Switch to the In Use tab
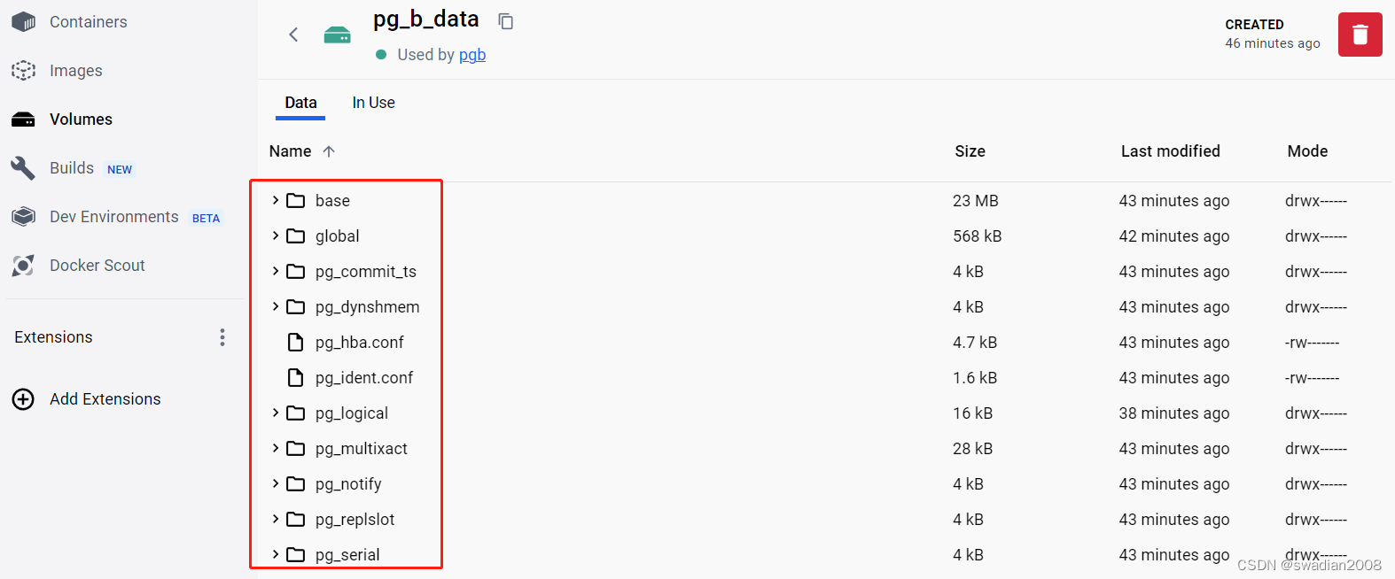The image size is (1395, 579). tap(373, 103)
